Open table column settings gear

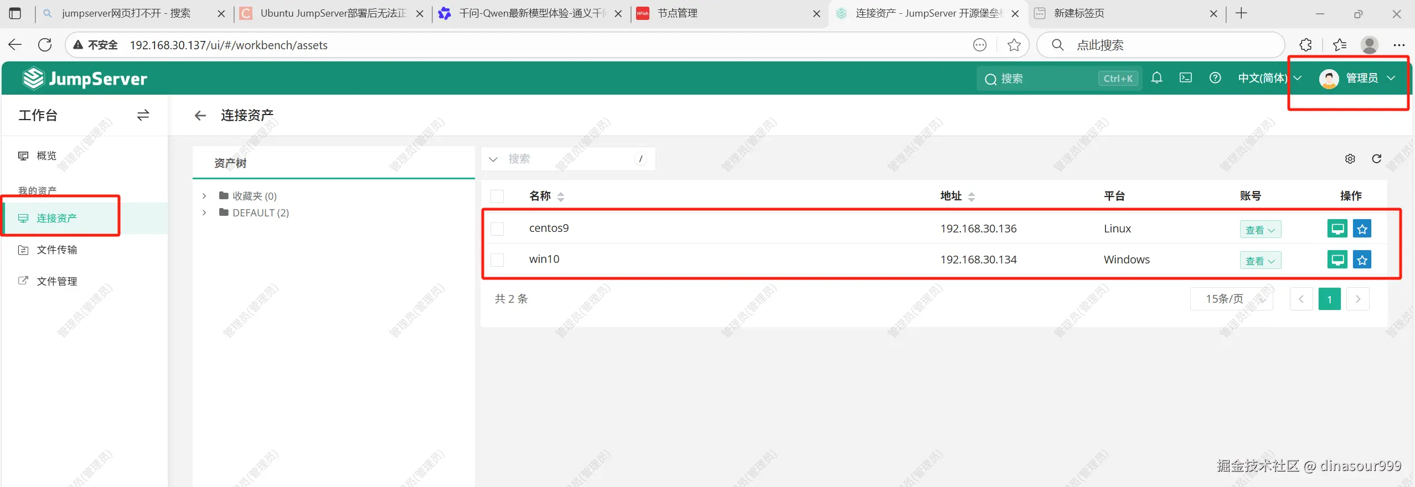point(1350,159)
